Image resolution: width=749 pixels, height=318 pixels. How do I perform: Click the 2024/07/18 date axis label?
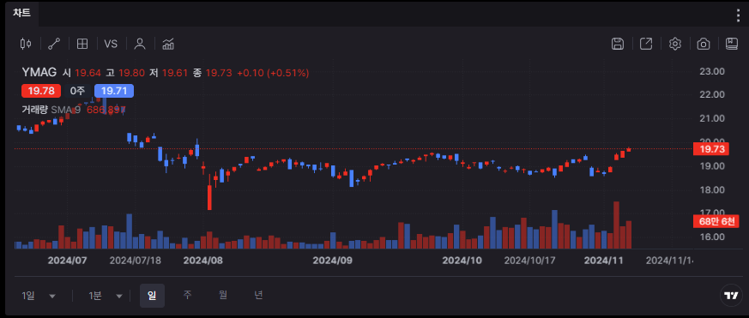[x=136, y=261]
